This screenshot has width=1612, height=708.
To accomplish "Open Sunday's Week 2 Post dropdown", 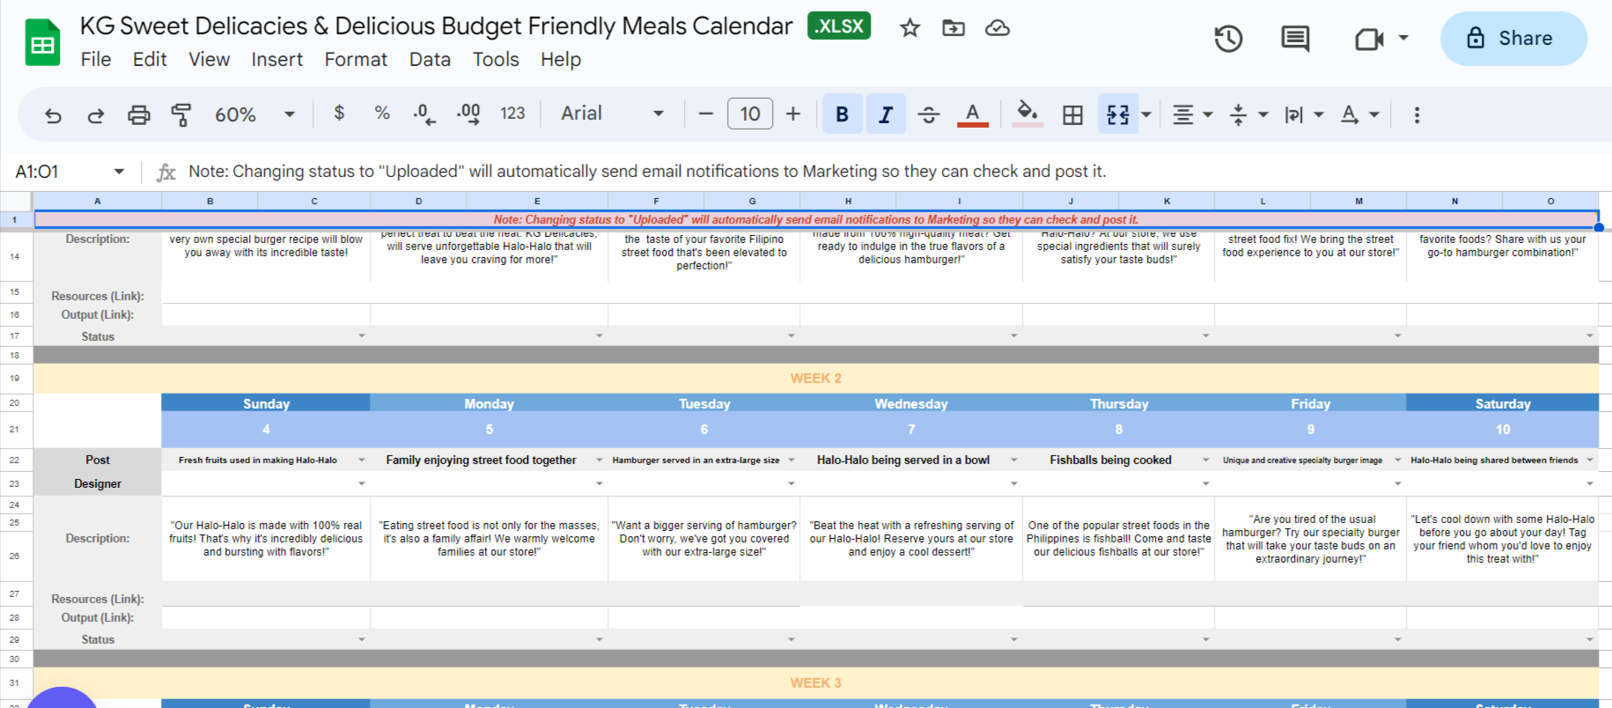I will 361,460.
